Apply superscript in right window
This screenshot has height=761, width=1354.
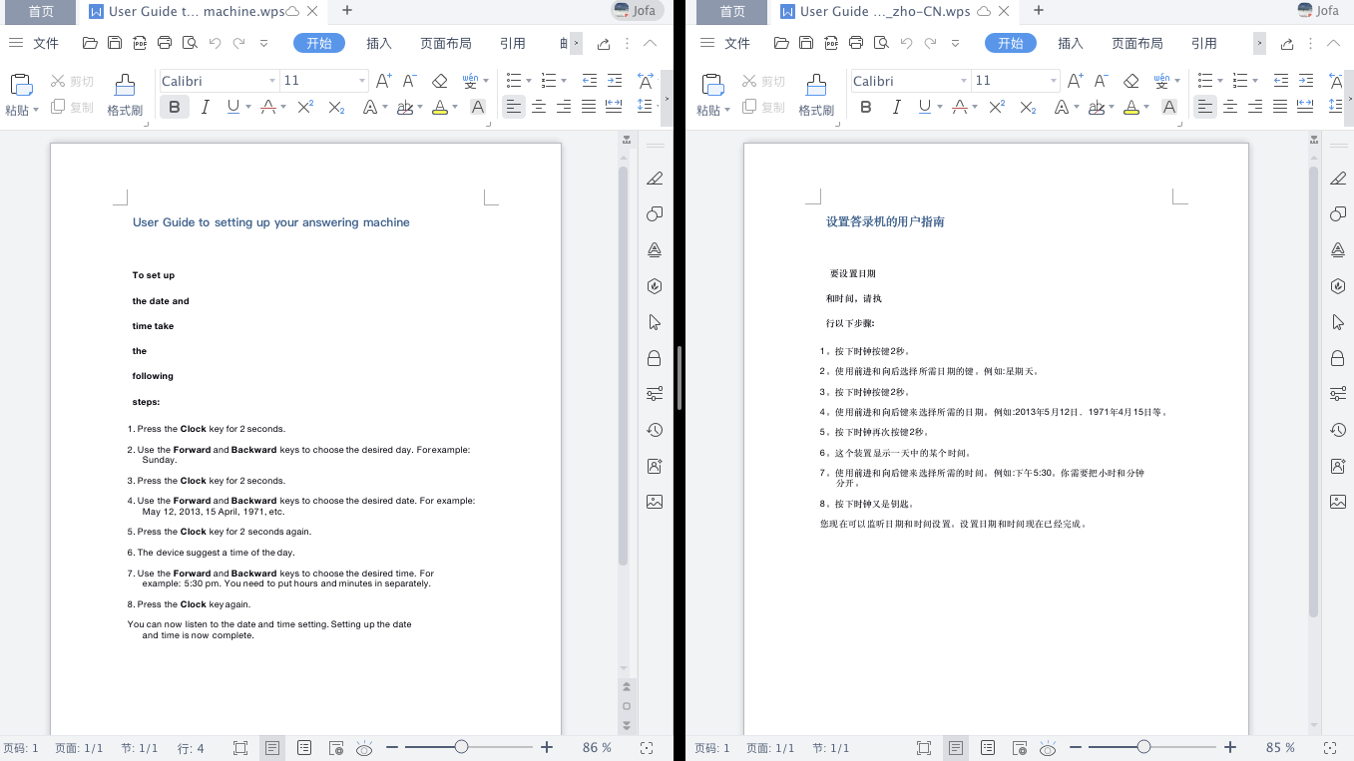point(997,107)
